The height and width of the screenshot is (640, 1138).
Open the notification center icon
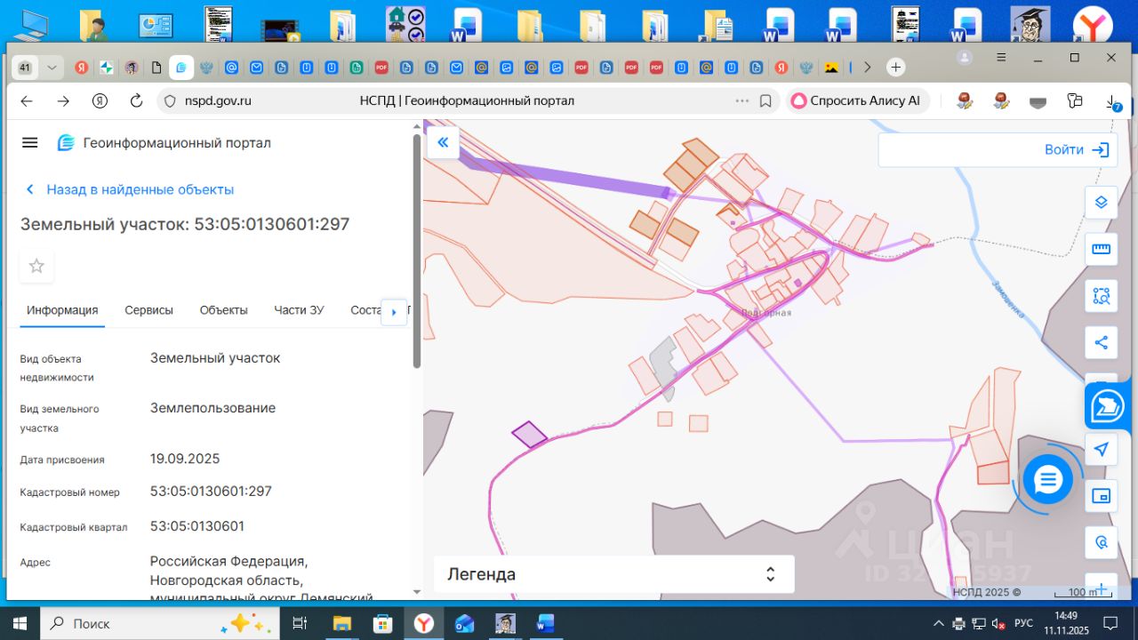coord(1110,622)
